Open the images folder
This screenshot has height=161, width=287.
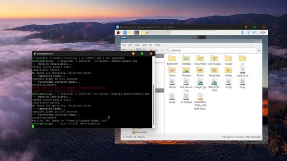tap(228, 60)
